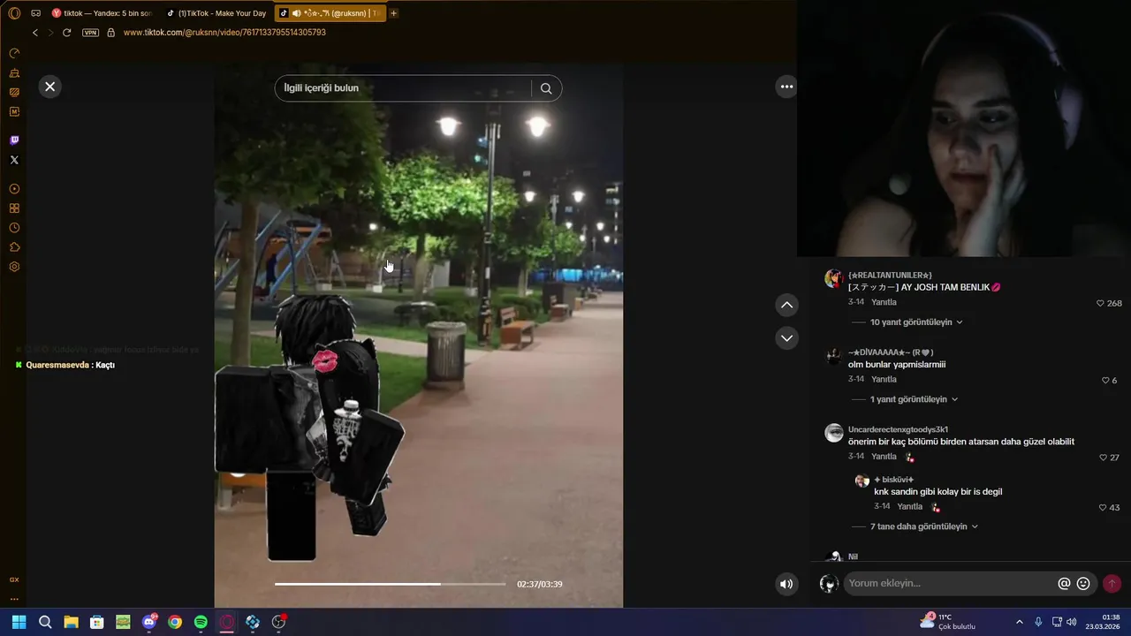Open Windows Start menu
The width and height of the screenshot is (1131, 636).
click(x=19, y=622)
